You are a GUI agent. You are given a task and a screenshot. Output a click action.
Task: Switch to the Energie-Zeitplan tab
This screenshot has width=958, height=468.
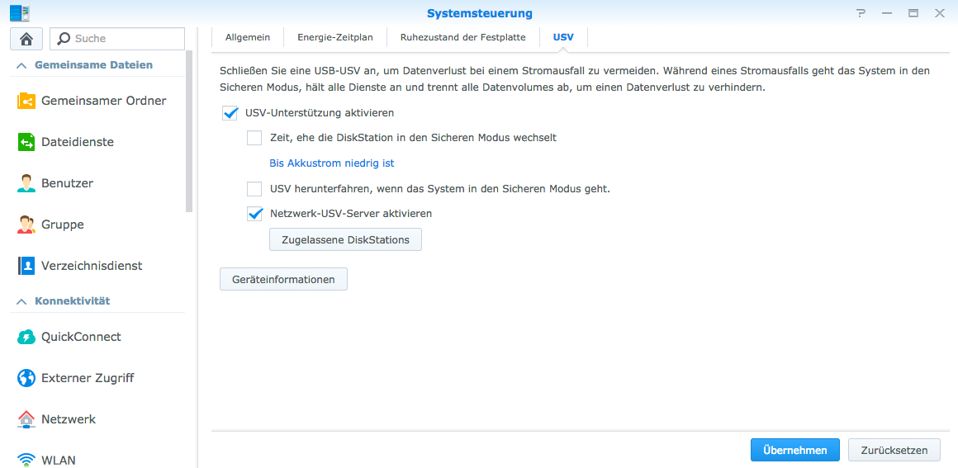click(334, 37)
